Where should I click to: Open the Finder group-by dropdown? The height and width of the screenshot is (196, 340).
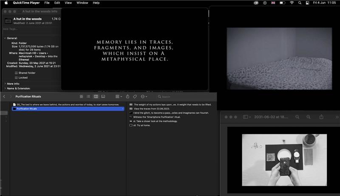pyautogui.click(x=119, y=97)
